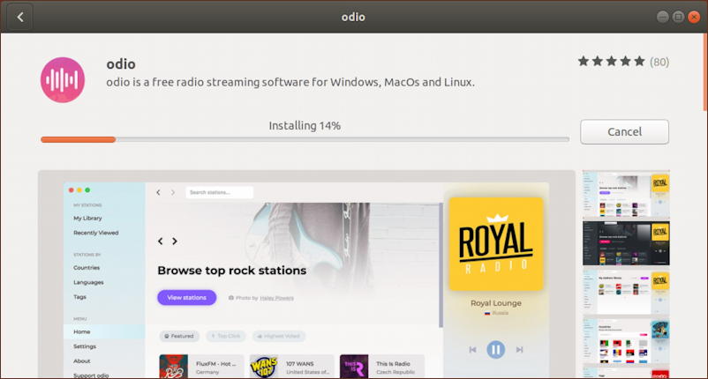Click the next track icon in the preview
Screen dimensions: 708x379
point(519,350)
